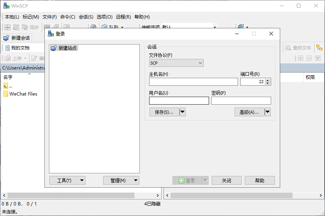Open the 文件协议 SCP protocol dropdown

176,63
